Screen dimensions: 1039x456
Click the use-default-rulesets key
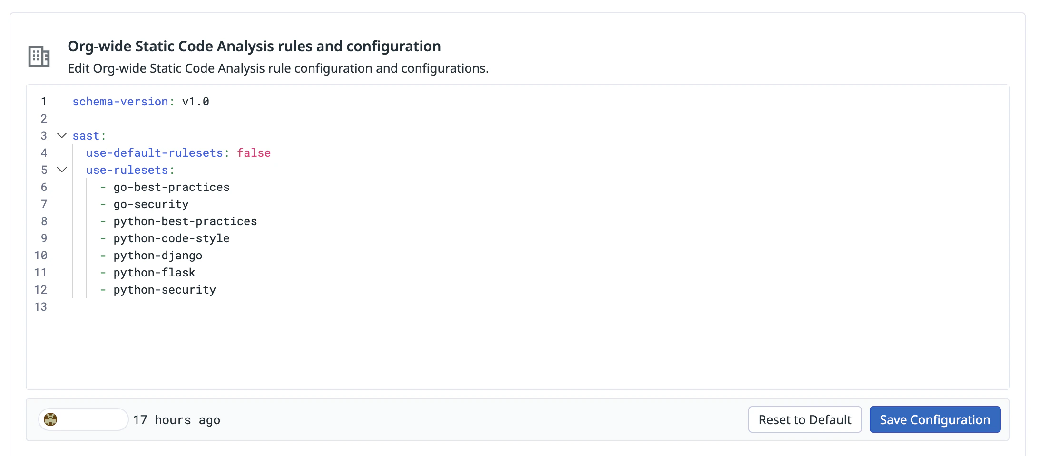point(154,153)
